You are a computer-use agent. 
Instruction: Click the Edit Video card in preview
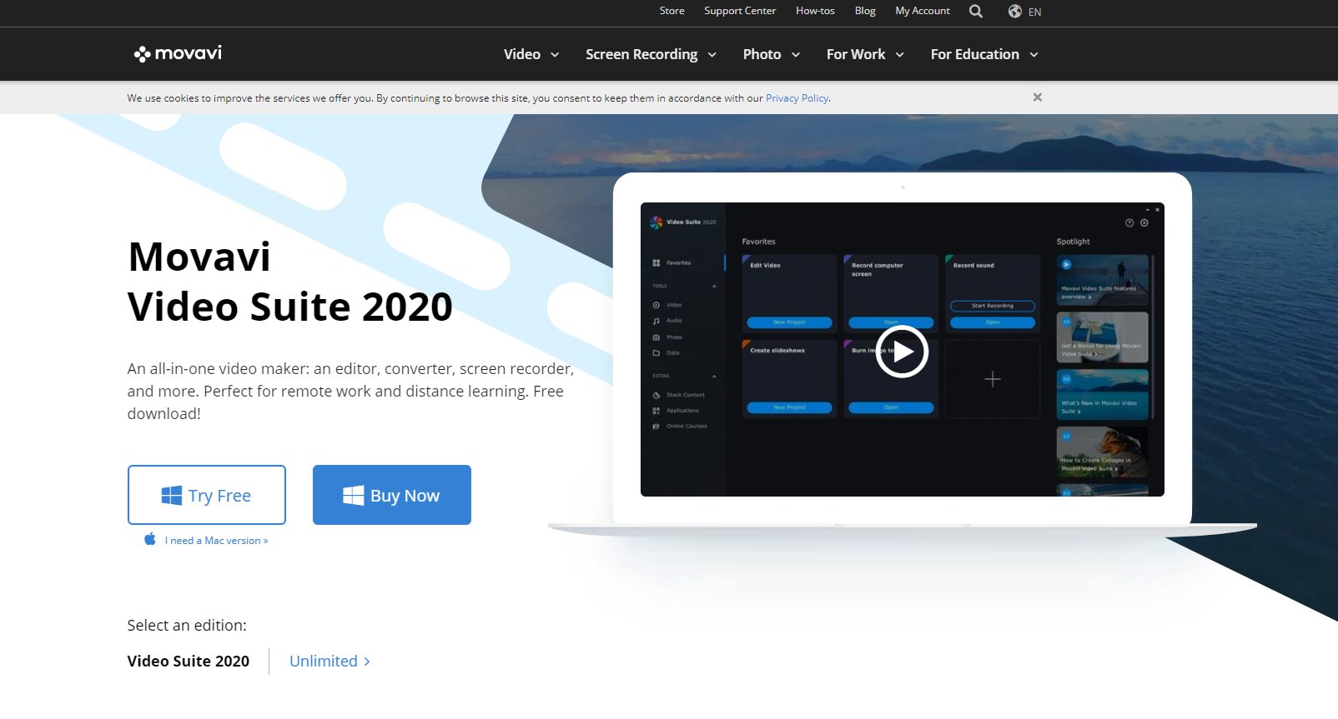pos(789,293)
